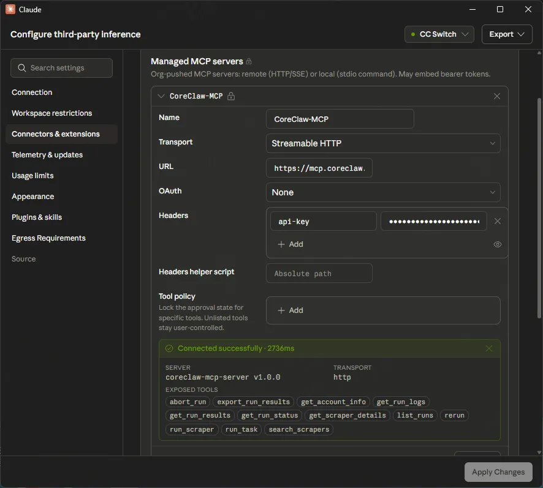Click the lock icon next to CoreClaw-MCP header

231,96
